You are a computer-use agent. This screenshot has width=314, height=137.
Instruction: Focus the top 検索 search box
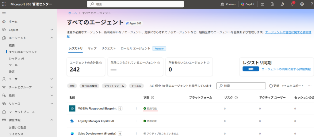point(135,4)
